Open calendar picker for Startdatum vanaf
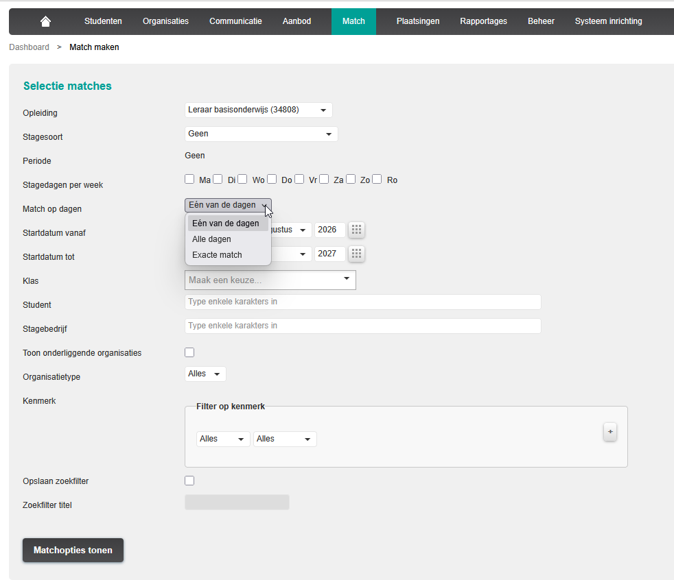Screen dimensions: 674x580 356,230
